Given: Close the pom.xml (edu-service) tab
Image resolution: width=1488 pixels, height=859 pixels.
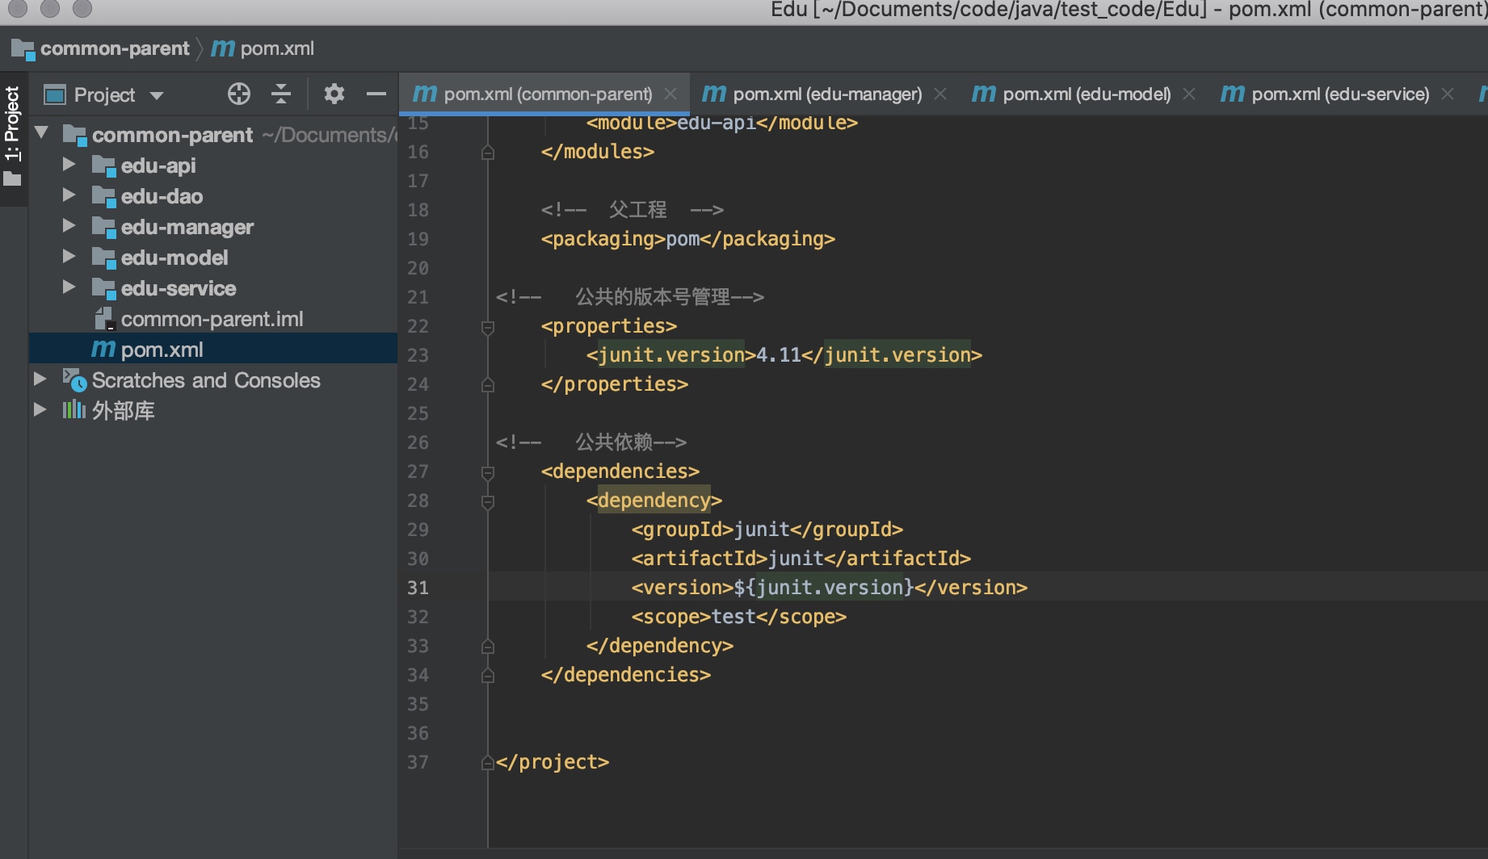Looking at the screenshot, I should coord(1448,94).
